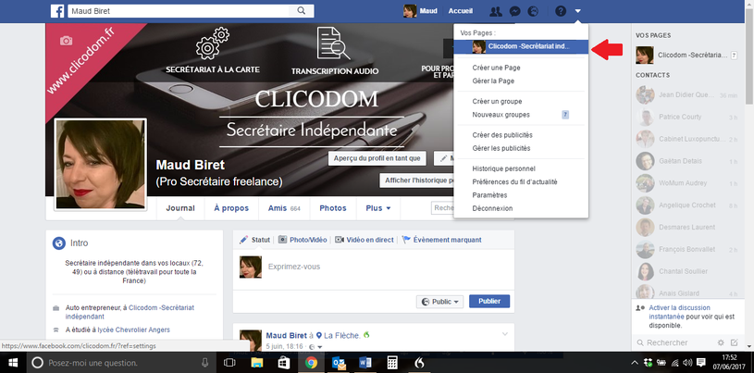754x373 pixels.
Task: Open Paramètres from menu
Action: coord(489,195)
